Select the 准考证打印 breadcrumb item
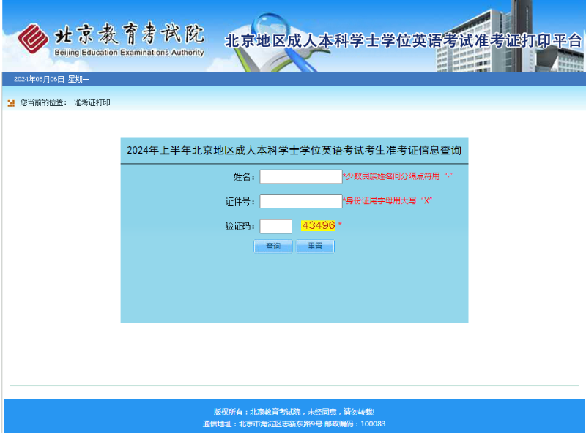Screen dimensions: 586x433 point(92,103)
